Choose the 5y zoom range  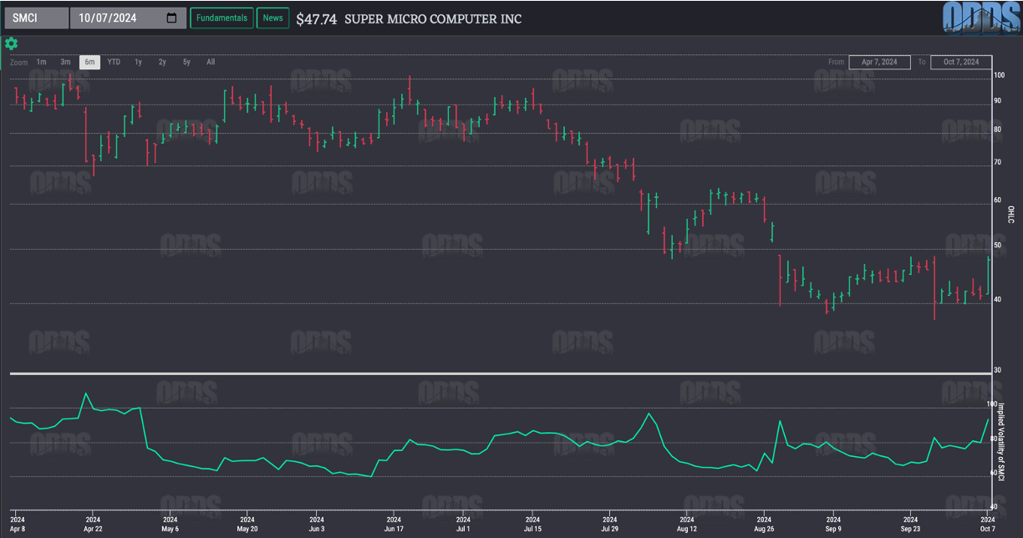point(186,62)
